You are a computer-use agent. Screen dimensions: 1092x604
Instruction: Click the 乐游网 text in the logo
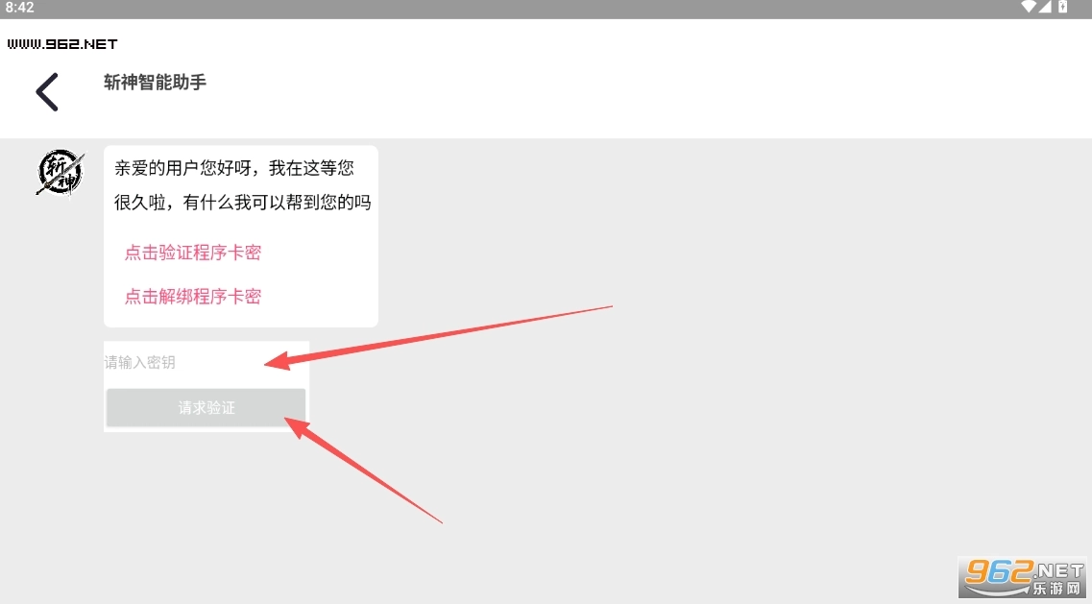[x=1056, y=589]
